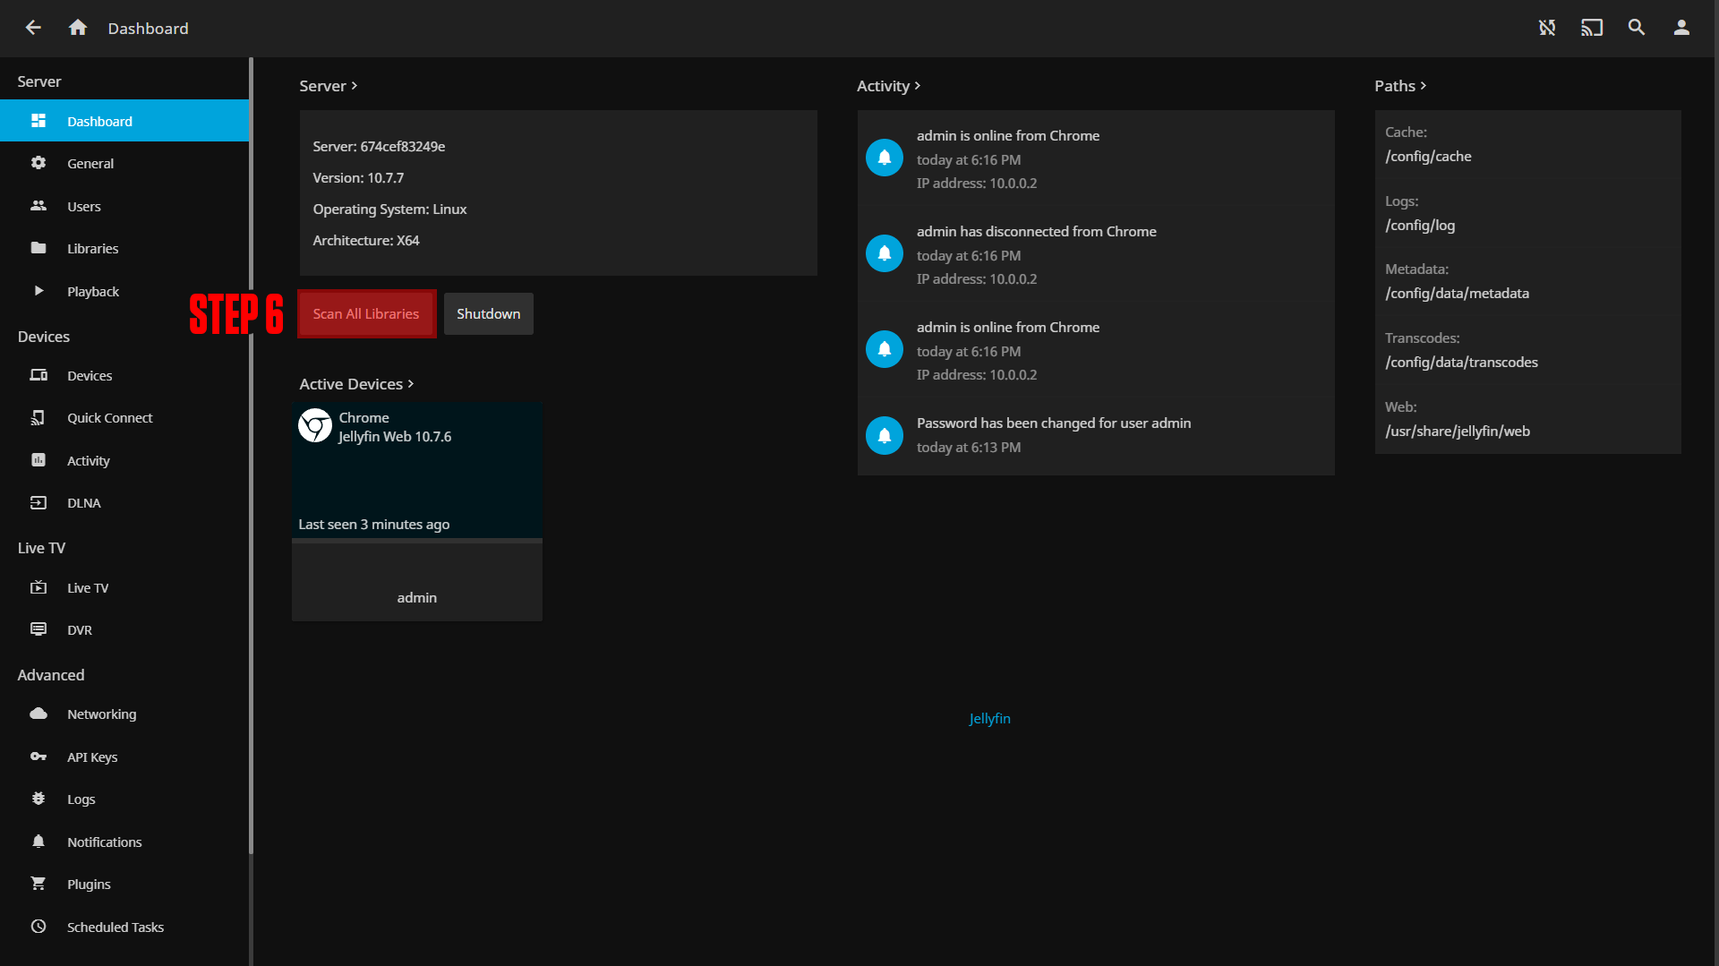
Task: Click Password has been changed activity entry
Action: 1096,435
